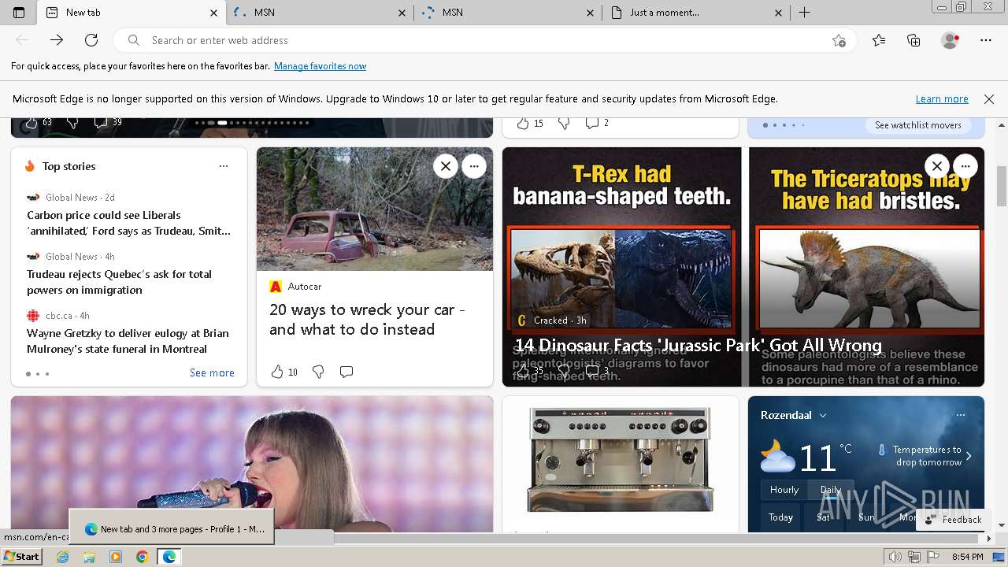Screen dimensions: 1008x567
Task: Open the Feedback button
Action: [x=953, y=520]
